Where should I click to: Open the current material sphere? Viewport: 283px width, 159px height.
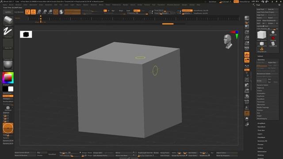tap(8, 65)
